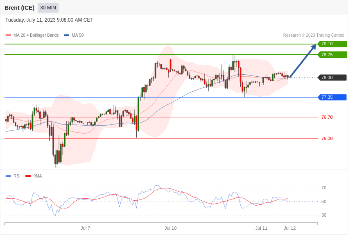Click the Jul 7 date axis label
This screenshot has height=235, width=348.
[x=85, y=228]
